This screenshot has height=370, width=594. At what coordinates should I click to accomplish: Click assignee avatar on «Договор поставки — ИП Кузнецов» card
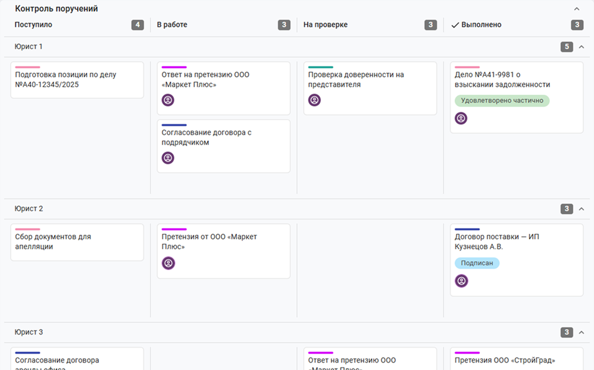462,281
